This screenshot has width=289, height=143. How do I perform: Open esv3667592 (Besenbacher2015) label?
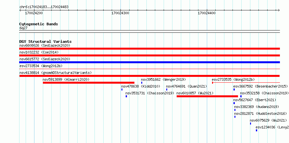260,86
